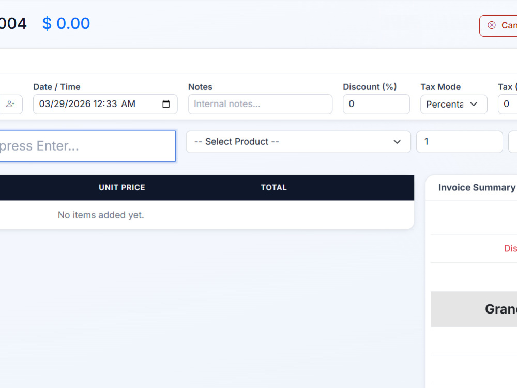Image resolution: width=517 pixels, height=388 pixels.
Task: Click the Internal notes field
Action: pyautogui.click(x=260, y=105)
